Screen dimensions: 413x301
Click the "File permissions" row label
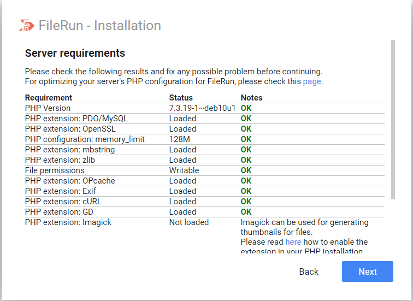click(x=55, y=170)
